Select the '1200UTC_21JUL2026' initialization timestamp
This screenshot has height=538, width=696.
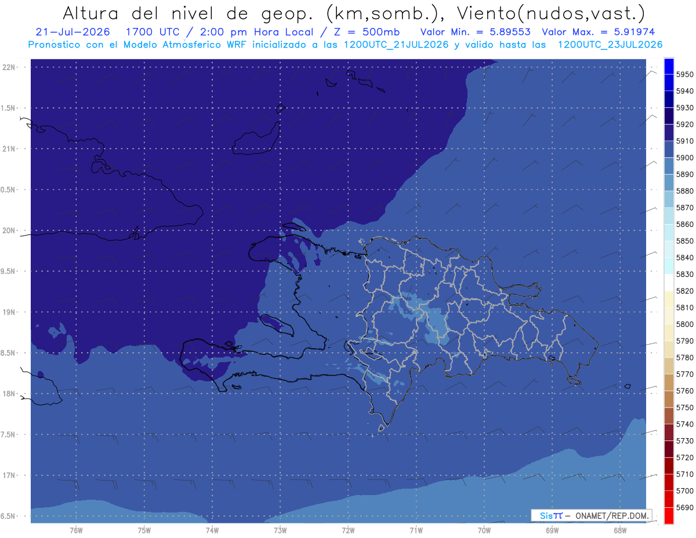396,45
